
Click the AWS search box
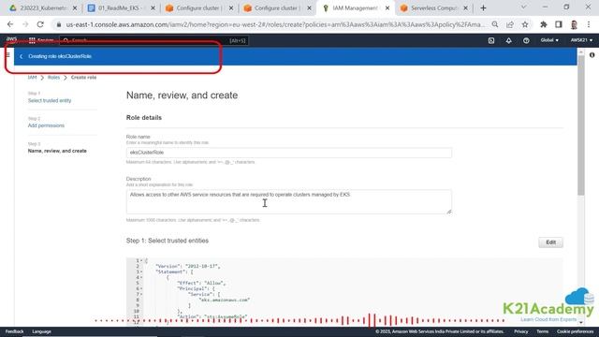tap(153, 40)
